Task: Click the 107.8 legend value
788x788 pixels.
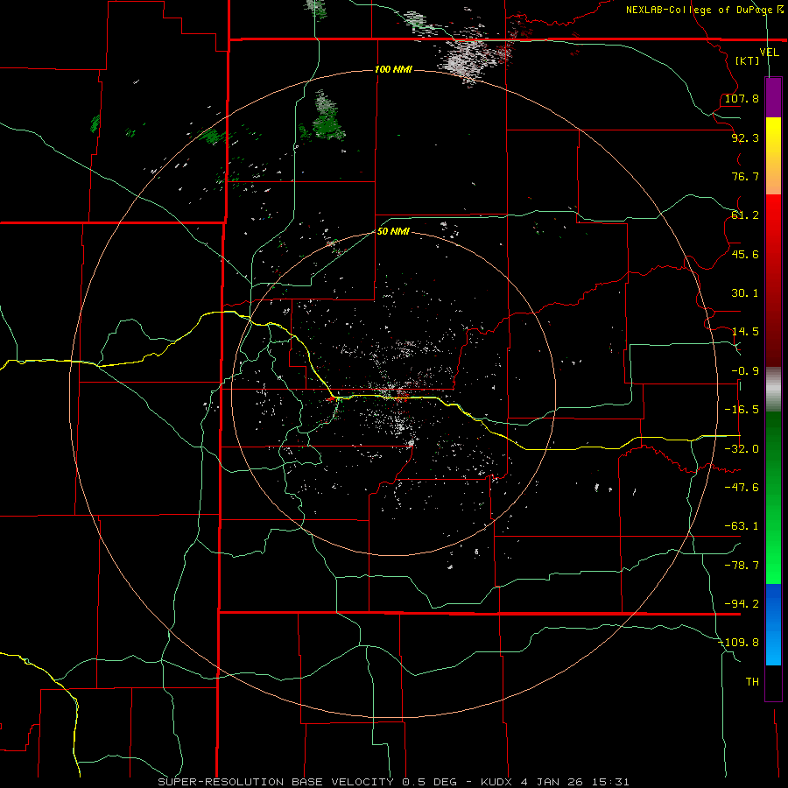Action: [742, 98]
